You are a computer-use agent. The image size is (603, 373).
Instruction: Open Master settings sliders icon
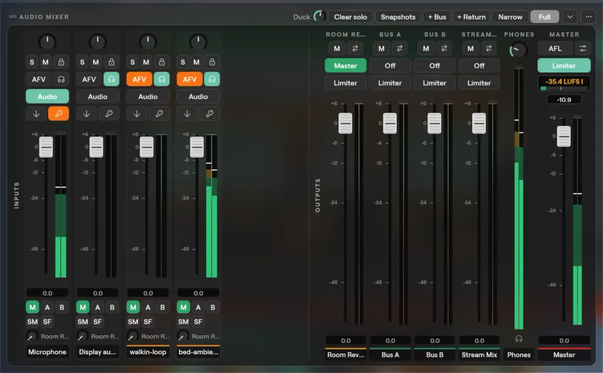[x=583, y=48]
